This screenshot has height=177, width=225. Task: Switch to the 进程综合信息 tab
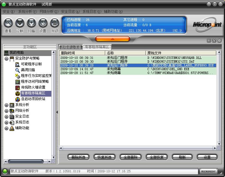click(71, 47)
